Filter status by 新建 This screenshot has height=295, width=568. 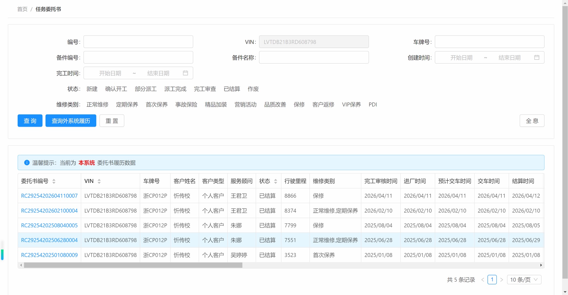tap(92, 89)
